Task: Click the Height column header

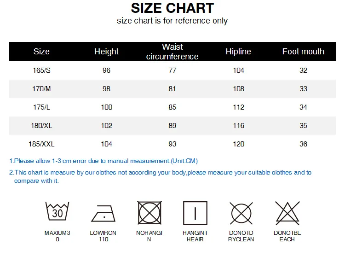Action: [x=107, y=52]
